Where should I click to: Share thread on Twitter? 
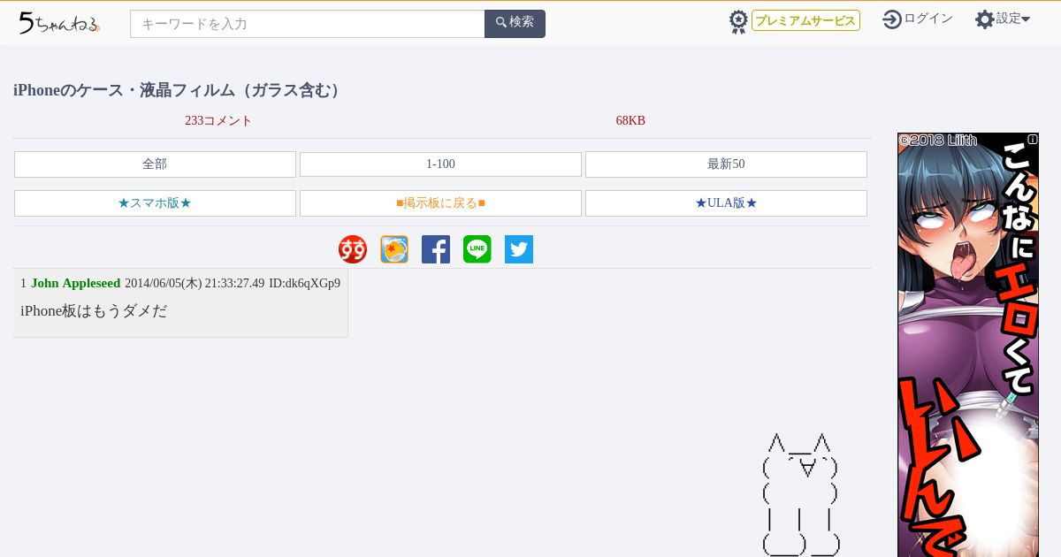[x=519, y=249]
